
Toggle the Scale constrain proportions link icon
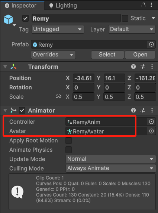58,96
